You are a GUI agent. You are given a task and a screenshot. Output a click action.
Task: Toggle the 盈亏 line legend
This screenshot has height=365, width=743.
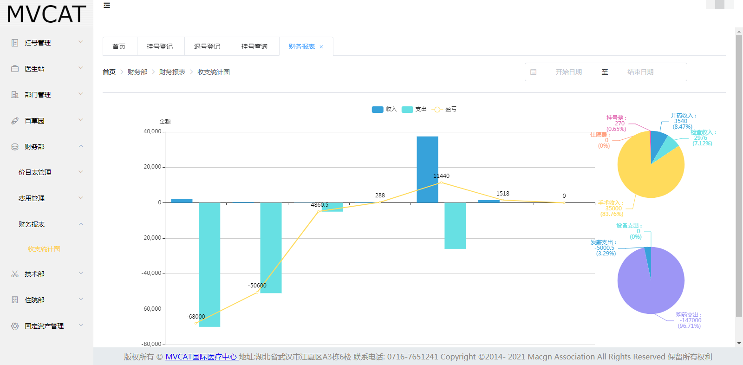click(444, 109)
